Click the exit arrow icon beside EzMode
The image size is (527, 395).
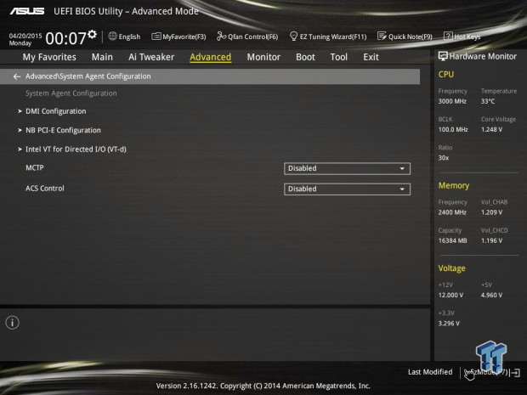(x=517, y=373)
